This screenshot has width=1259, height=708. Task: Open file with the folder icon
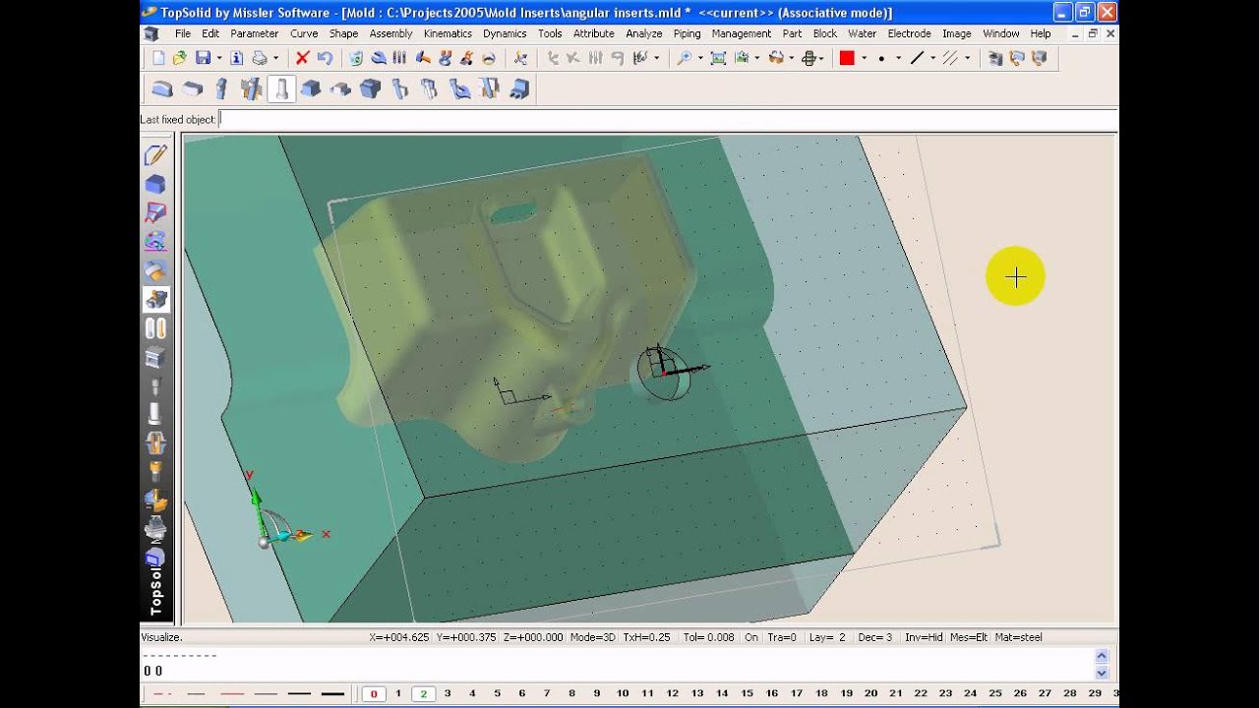tap(179, 58)
